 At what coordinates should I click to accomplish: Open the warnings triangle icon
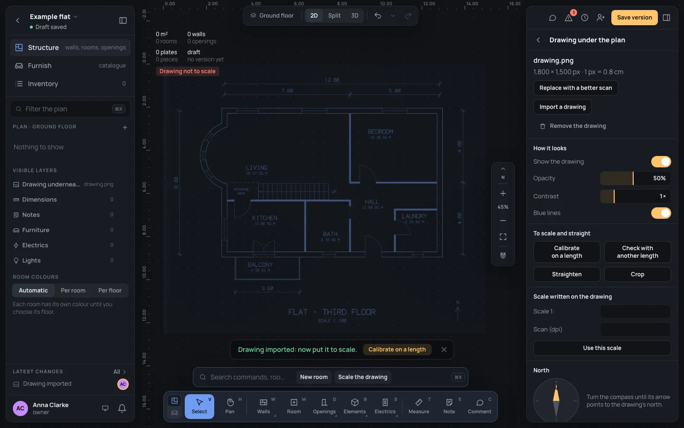569,18
